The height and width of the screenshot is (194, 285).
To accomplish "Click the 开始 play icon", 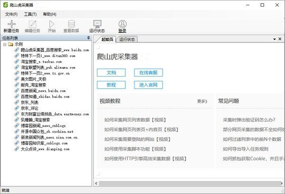I will pyautogui.click(x=52, y=24).
